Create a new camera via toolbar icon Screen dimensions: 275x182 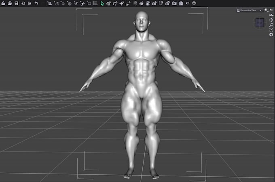(x=50, y=3)
